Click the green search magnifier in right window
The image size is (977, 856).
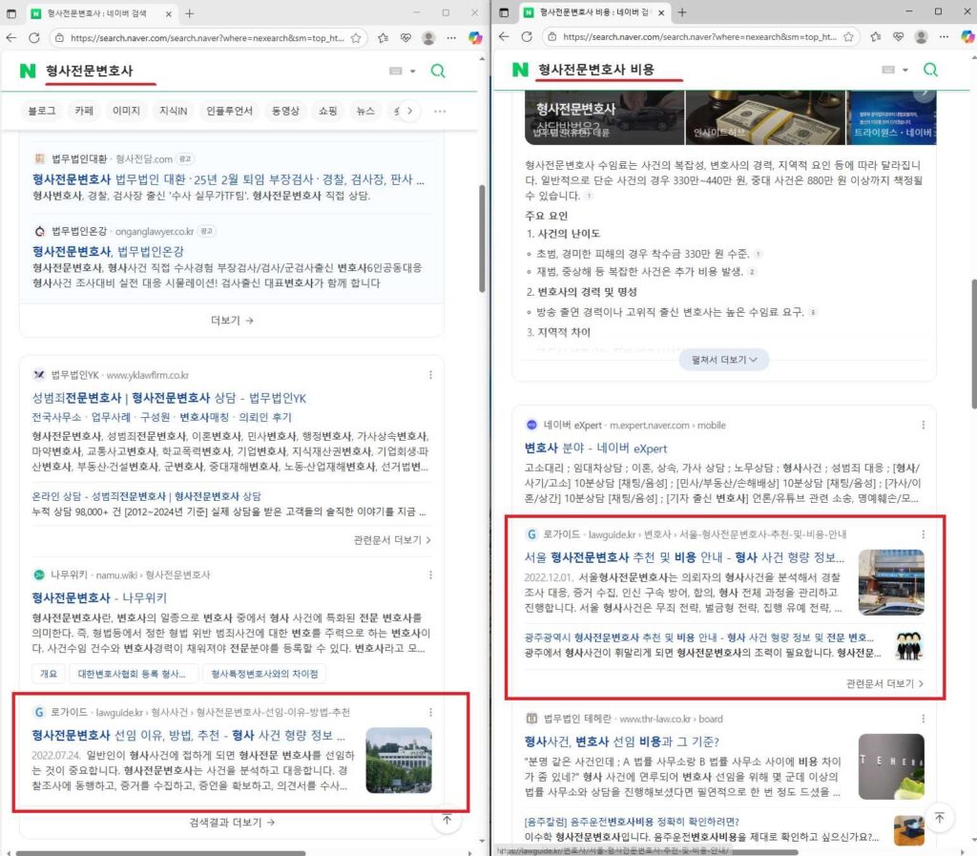click(x=930, y=70)
